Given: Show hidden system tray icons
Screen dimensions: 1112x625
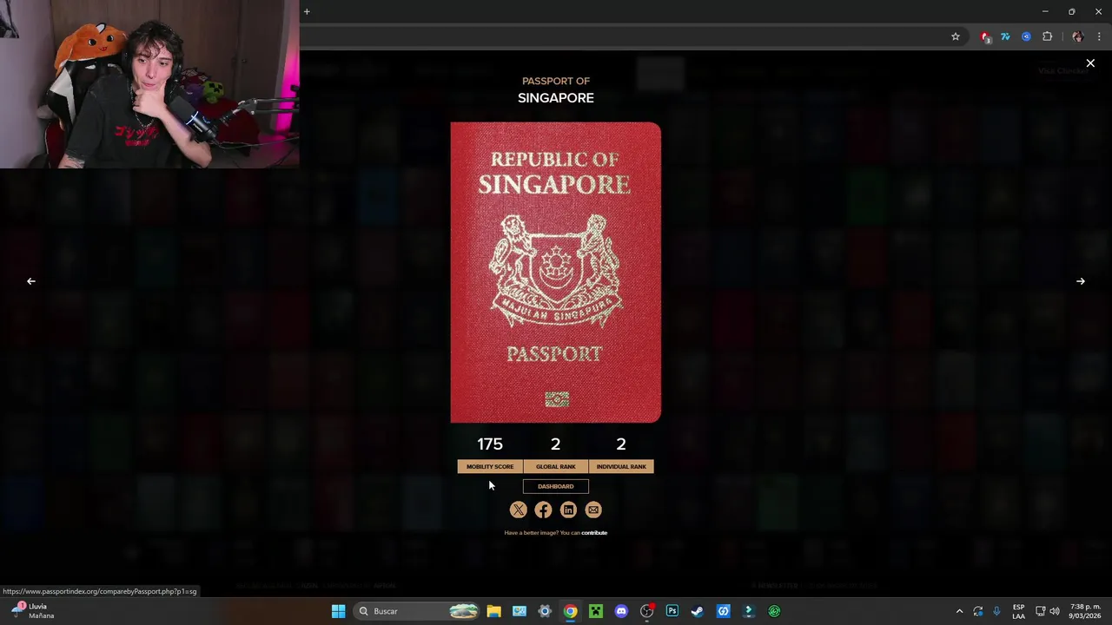Looking at the screenshot, I should (959, 611).
